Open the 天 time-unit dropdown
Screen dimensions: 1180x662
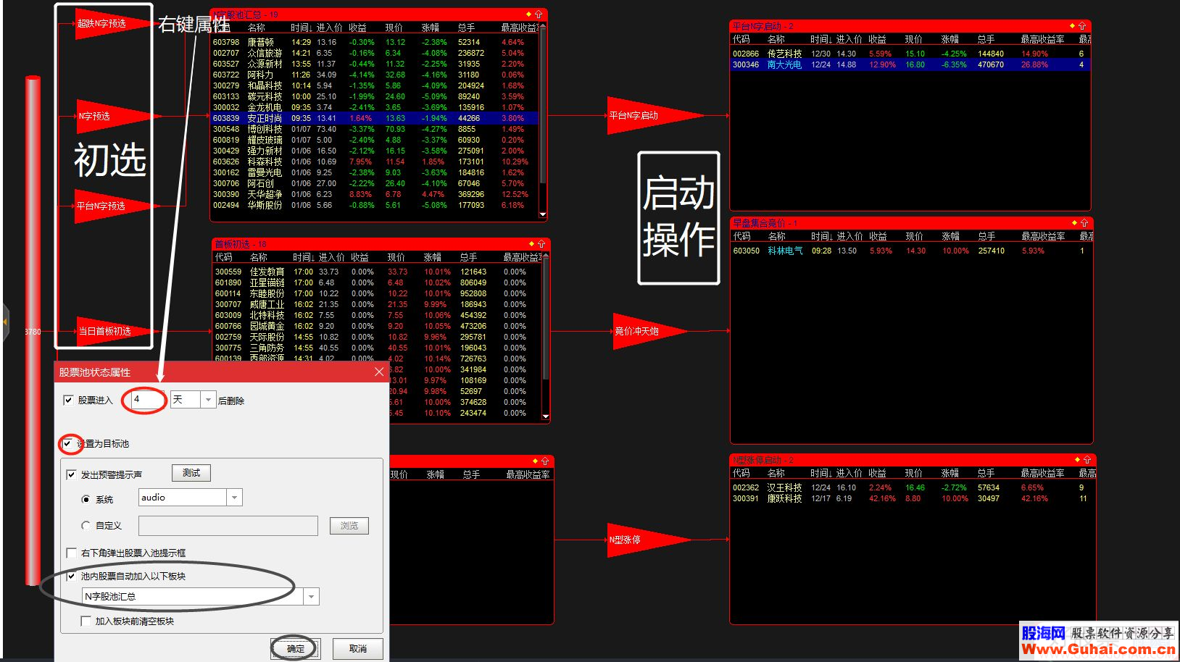[x=208, y=400]
